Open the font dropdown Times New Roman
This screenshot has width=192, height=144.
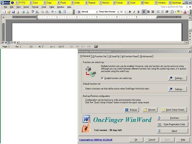[118, 12]
